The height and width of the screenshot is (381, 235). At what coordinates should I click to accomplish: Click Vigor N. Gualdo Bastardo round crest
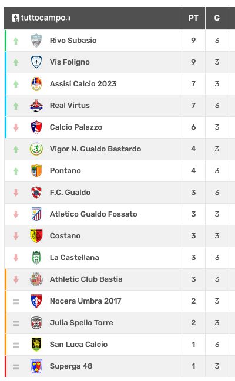tap(36, 149)
